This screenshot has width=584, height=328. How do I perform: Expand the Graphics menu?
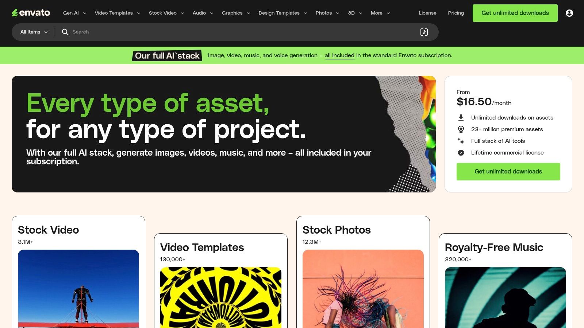236,13
